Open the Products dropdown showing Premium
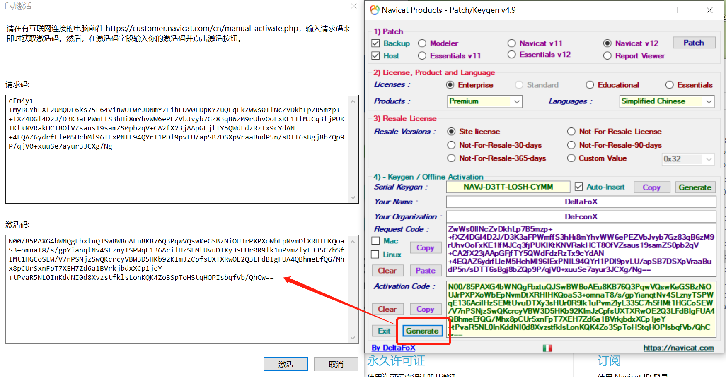This screenshot has height=377, width=726. 484,101
